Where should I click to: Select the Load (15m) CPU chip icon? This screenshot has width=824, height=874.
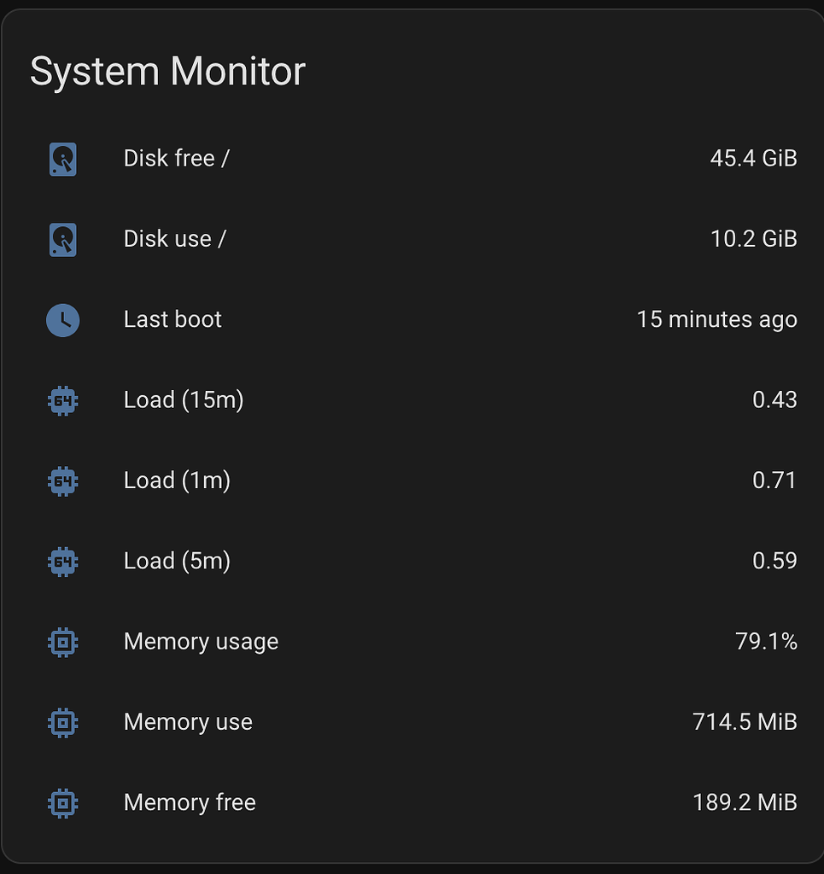61,399
